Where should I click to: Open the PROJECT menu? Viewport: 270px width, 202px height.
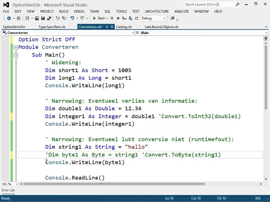pyautogui.click(x=47, y=11)
